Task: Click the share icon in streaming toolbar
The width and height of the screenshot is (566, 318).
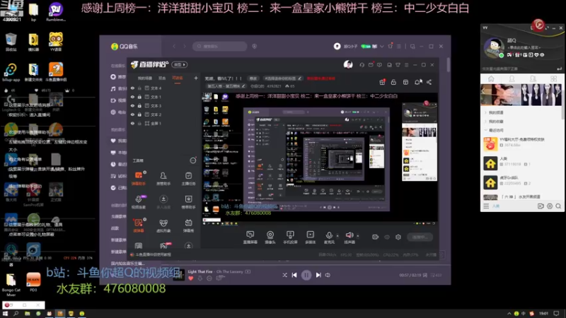Action: pos(429,82)
